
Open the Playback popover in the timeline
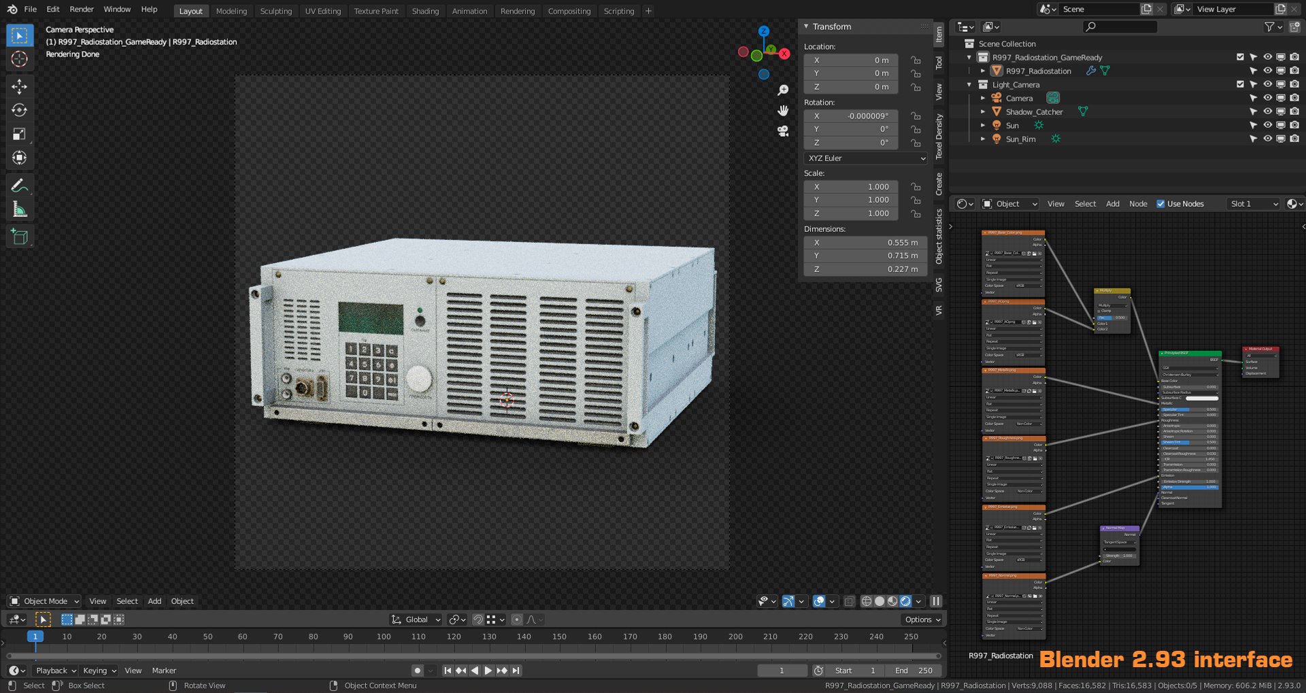[x=56, y=671]
